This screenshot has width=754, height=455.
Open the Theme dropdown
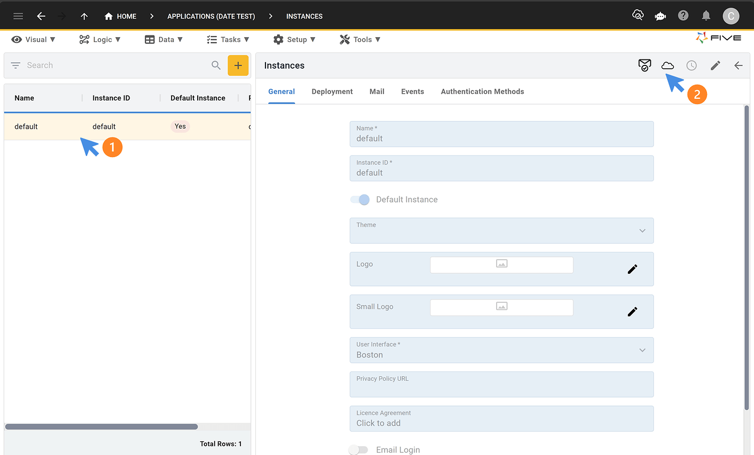pos(642,230)
